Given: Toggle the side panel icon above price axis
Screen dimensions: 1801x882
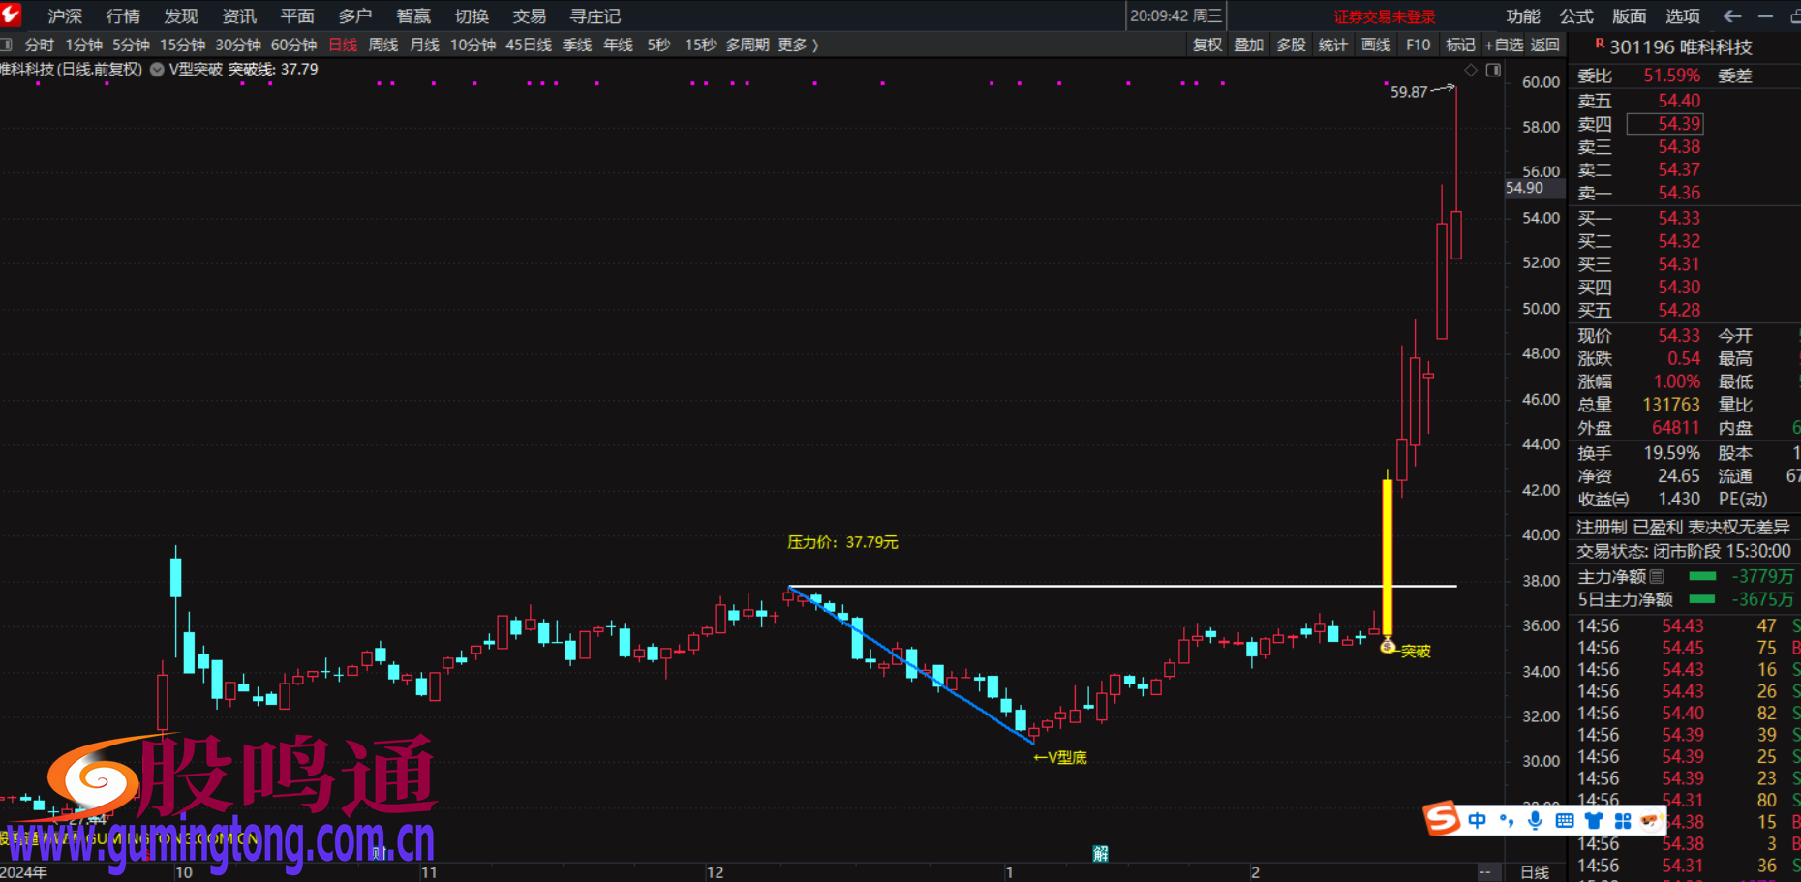Looking at the screenshot, I should pyautogui.click(x=1493, y=70).
